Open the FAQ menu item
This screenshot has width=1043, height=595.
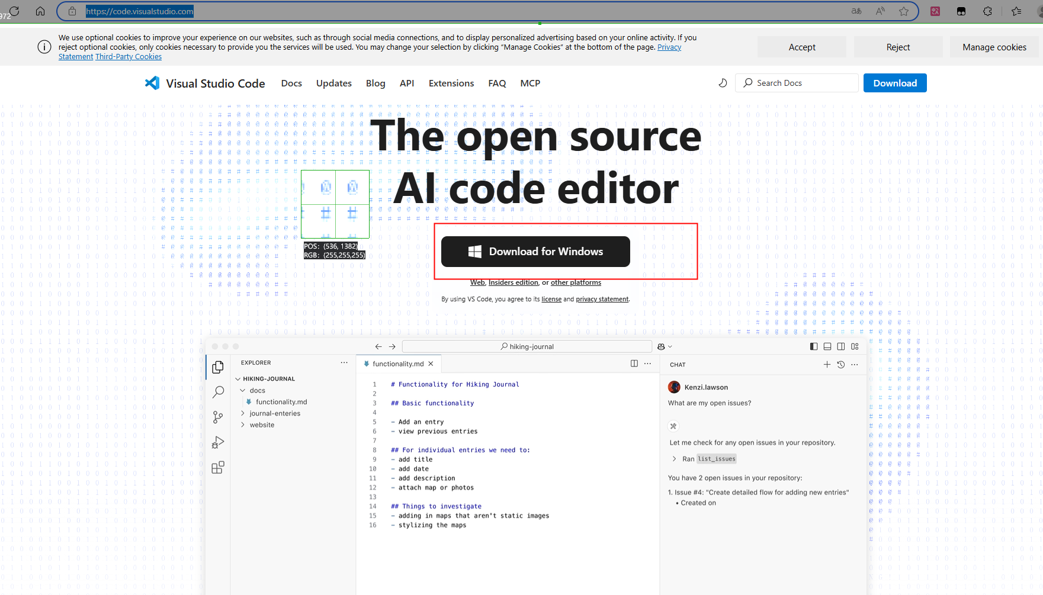coord(497,83)
